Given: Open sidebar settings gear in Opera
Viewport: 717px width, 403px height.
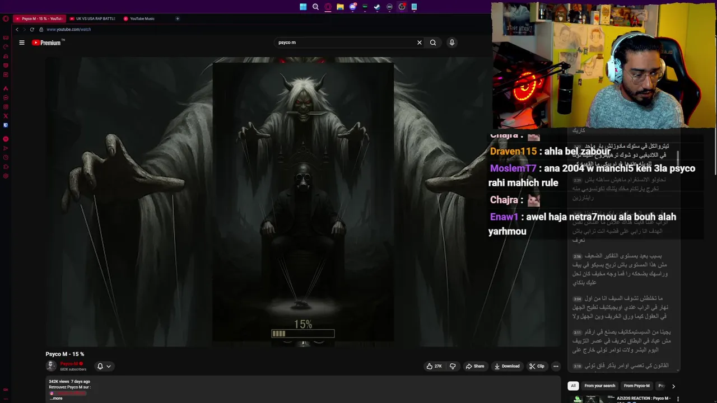Looking at the screenshot, I should coord(6,176).
